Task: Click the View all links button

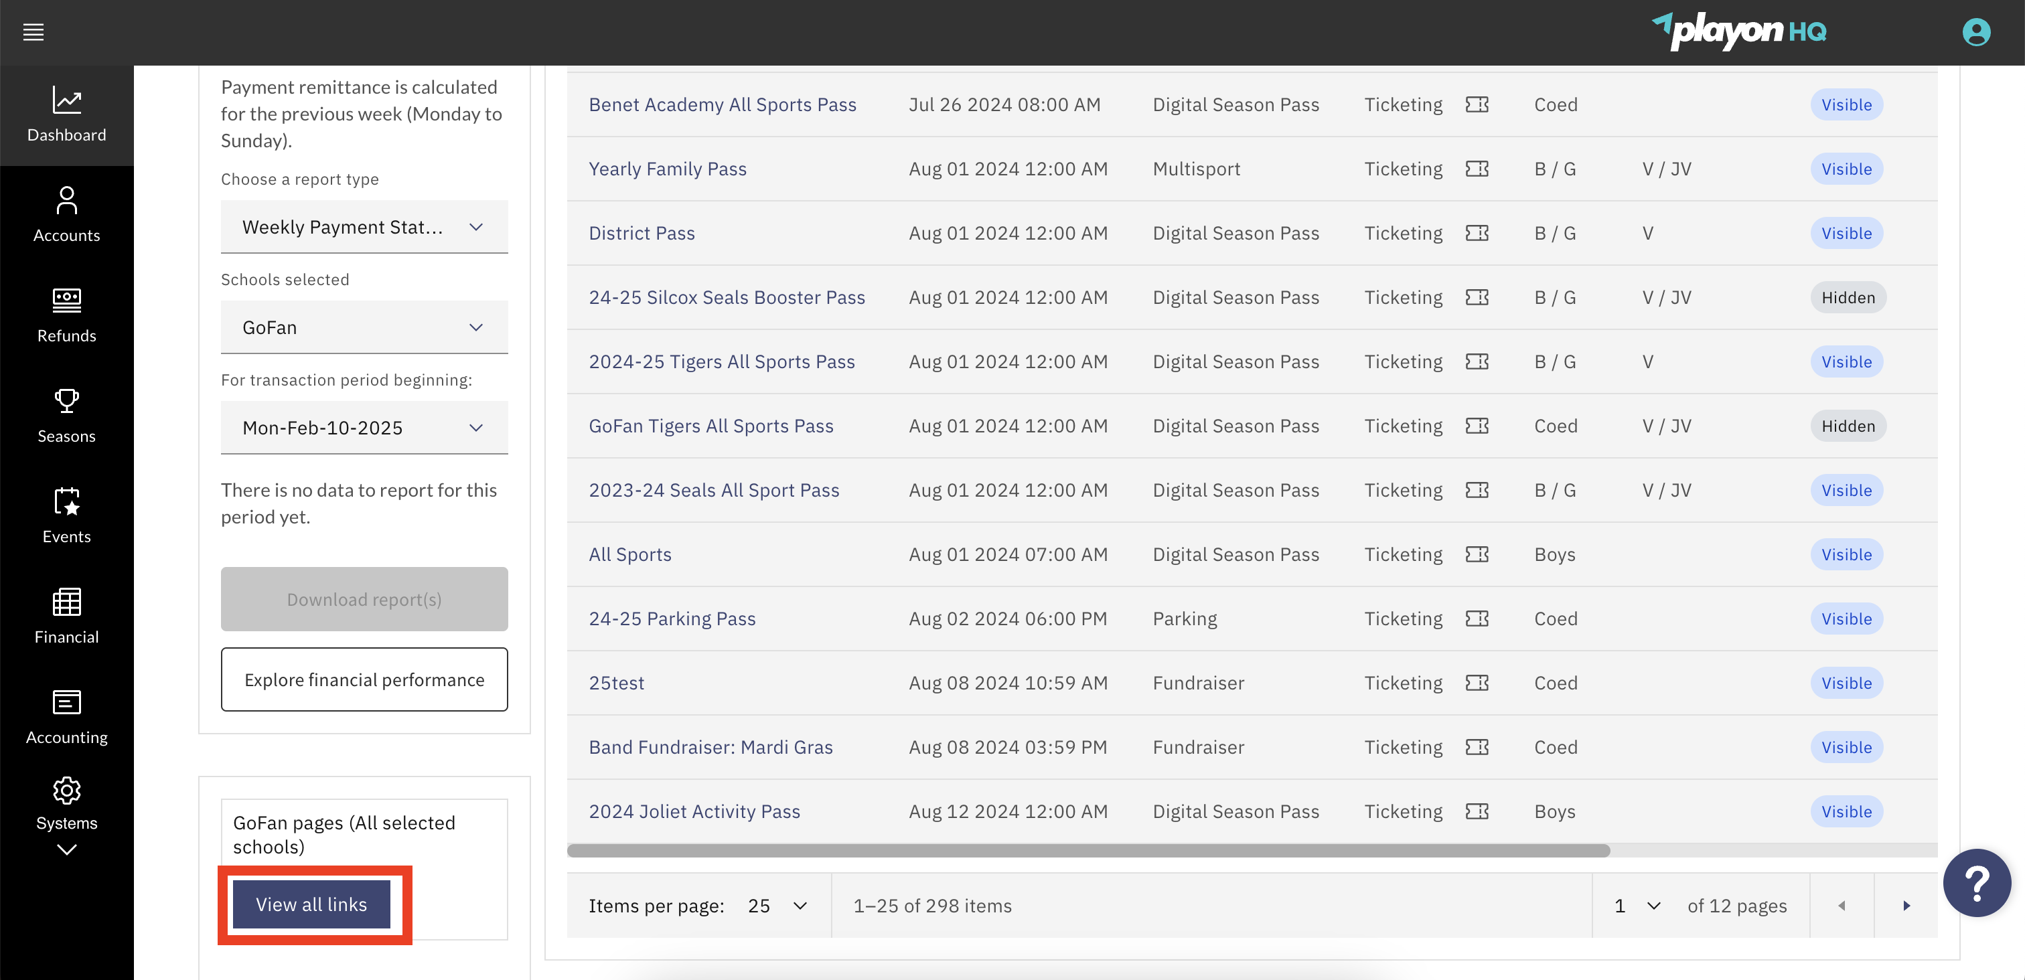Action: click(311, 904)
